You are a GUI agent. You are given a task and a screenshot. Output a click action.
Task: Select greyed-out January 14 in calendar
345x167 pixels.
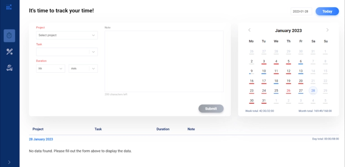pos(313,71)
